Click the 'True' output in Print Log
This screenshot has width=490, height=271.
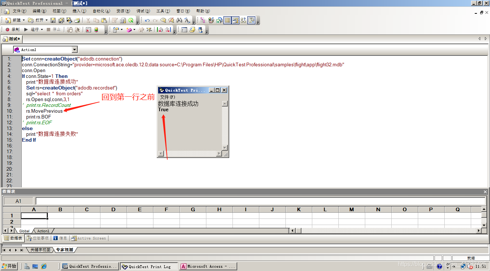pos(163,109)
